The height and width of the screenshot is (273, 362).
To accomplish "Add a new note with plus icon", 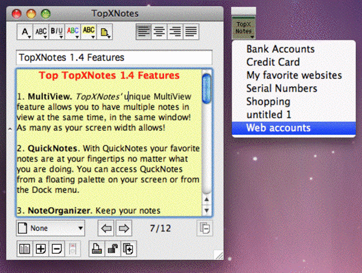I will tap(41, 249).
